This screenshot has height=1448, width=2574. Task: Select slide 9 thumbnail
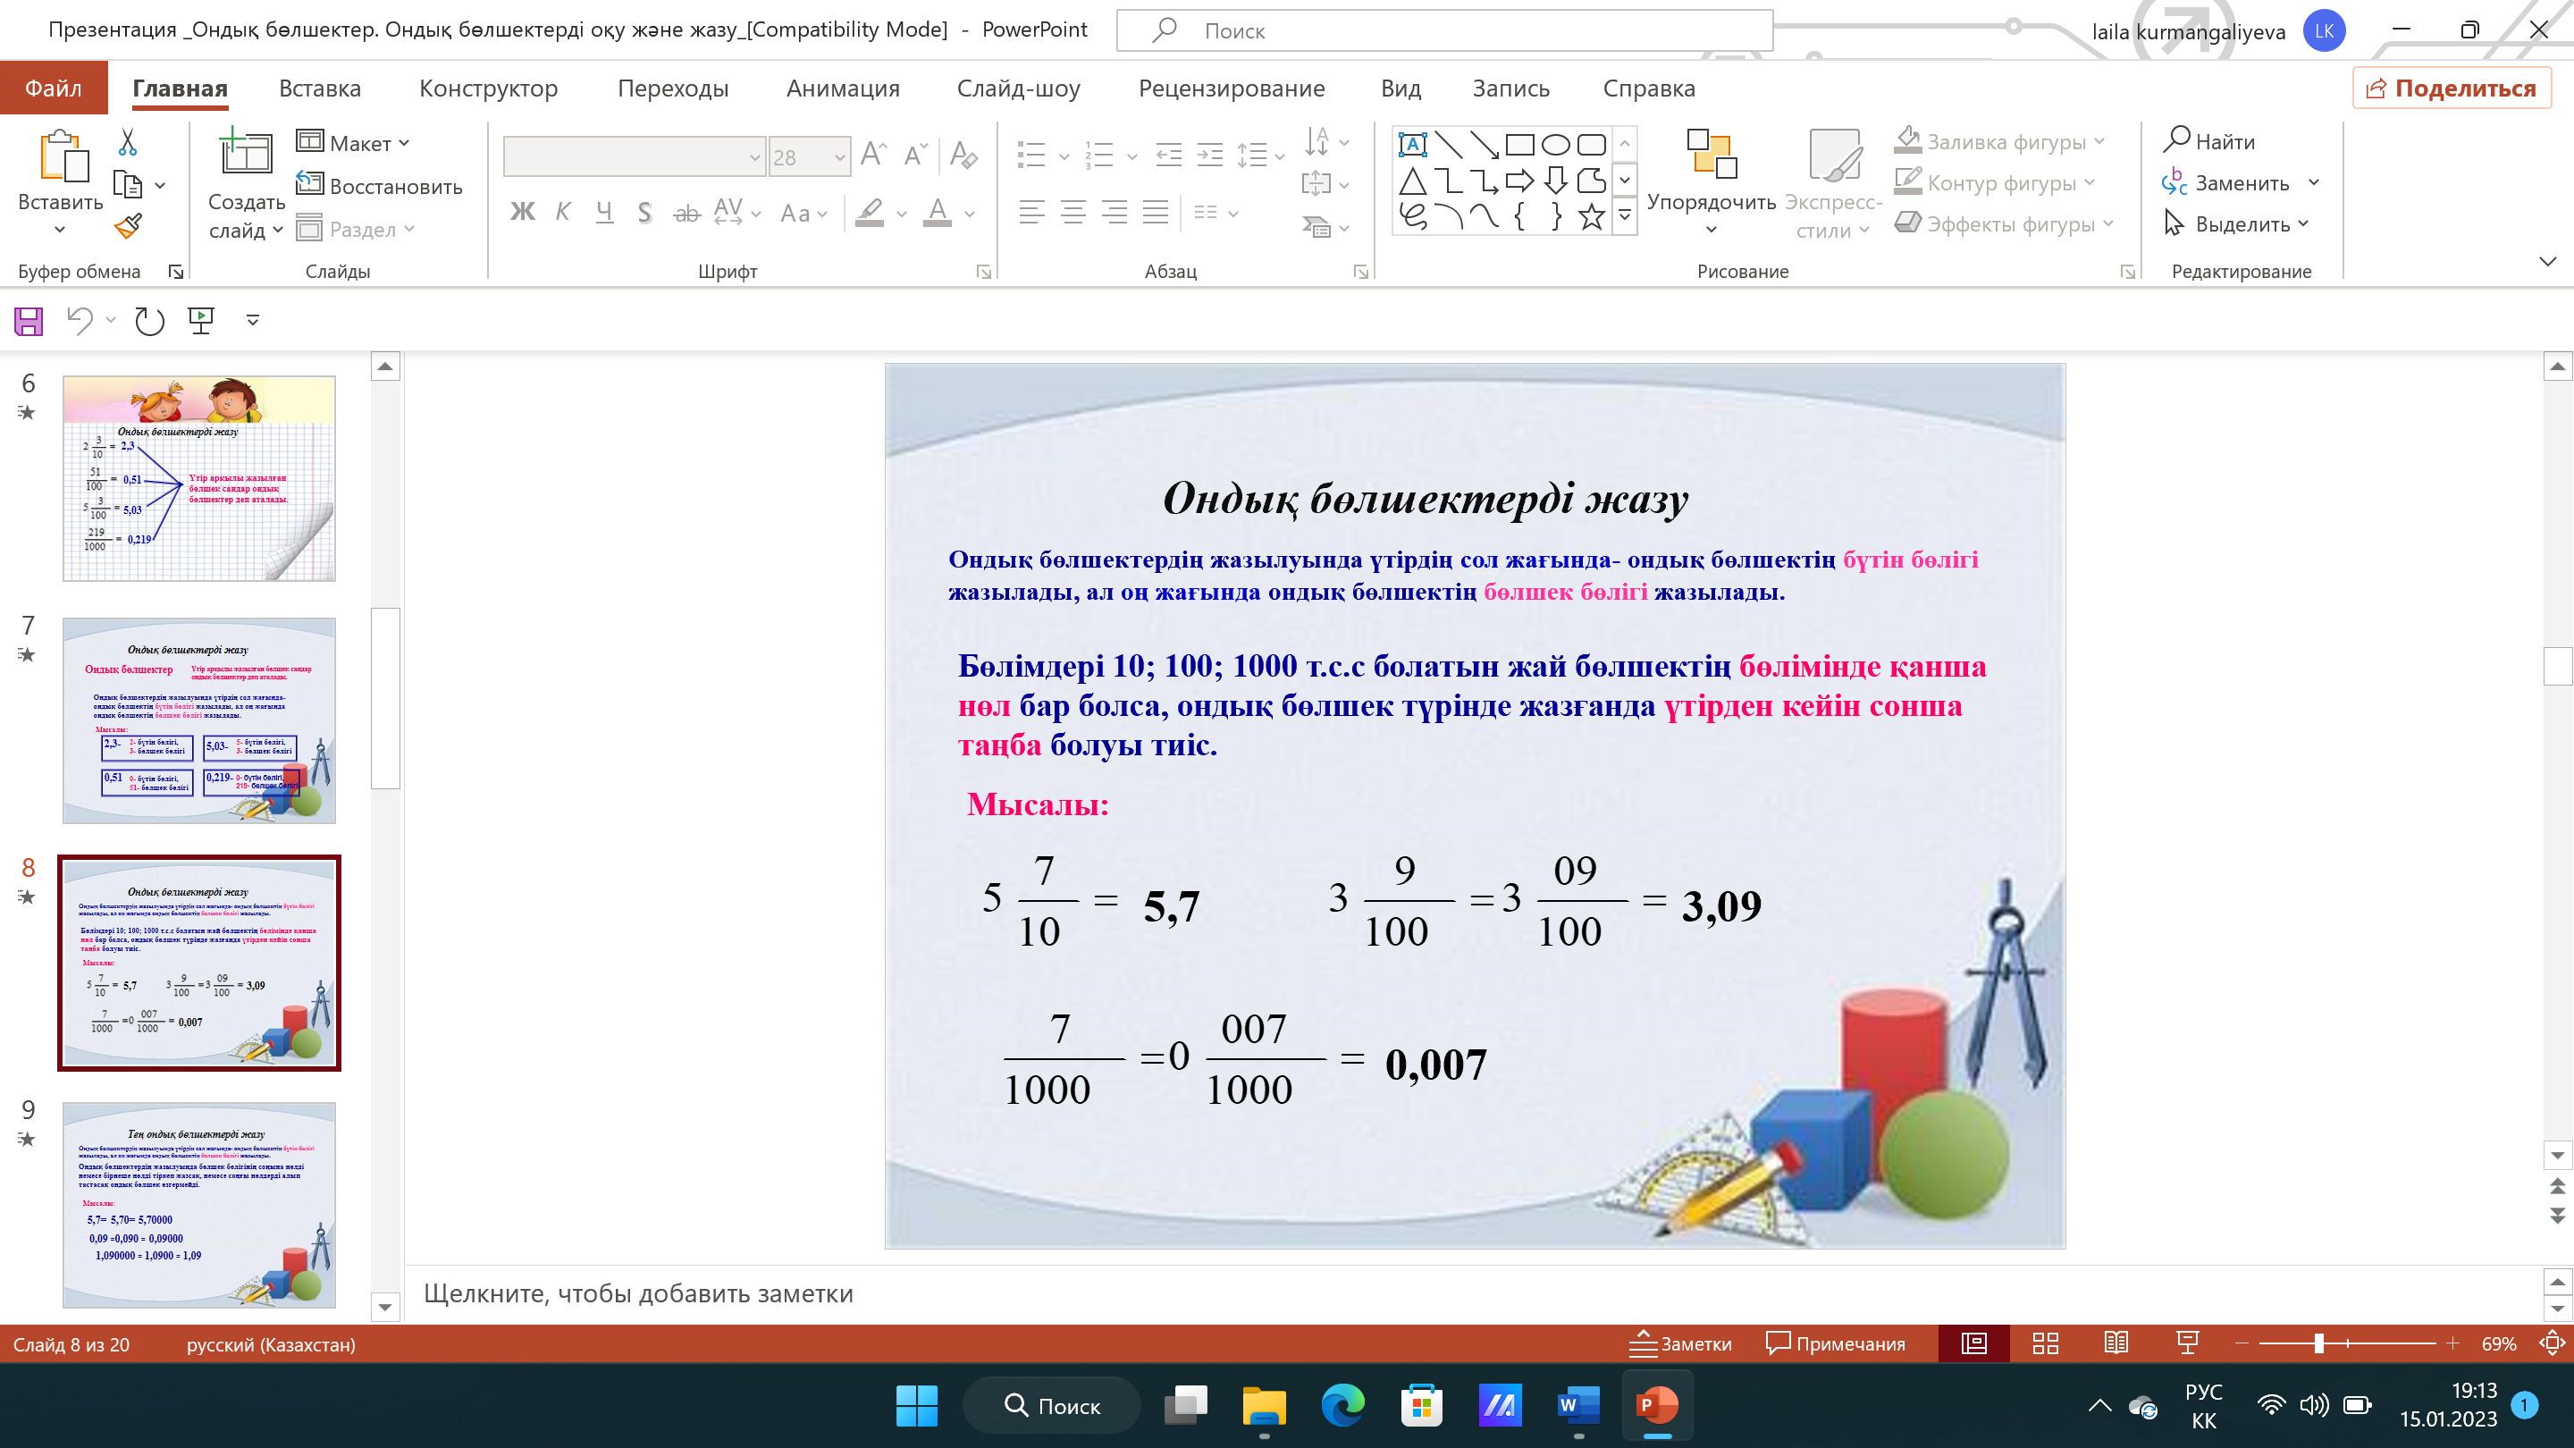[198, 1204]
